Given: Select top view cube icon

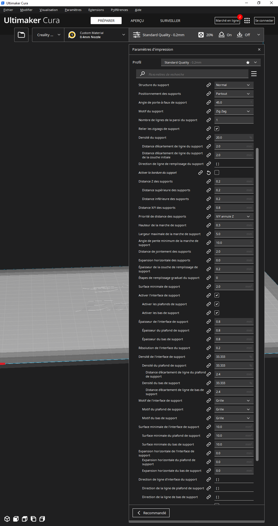Looking at the screenshot, I should point(25,519).
